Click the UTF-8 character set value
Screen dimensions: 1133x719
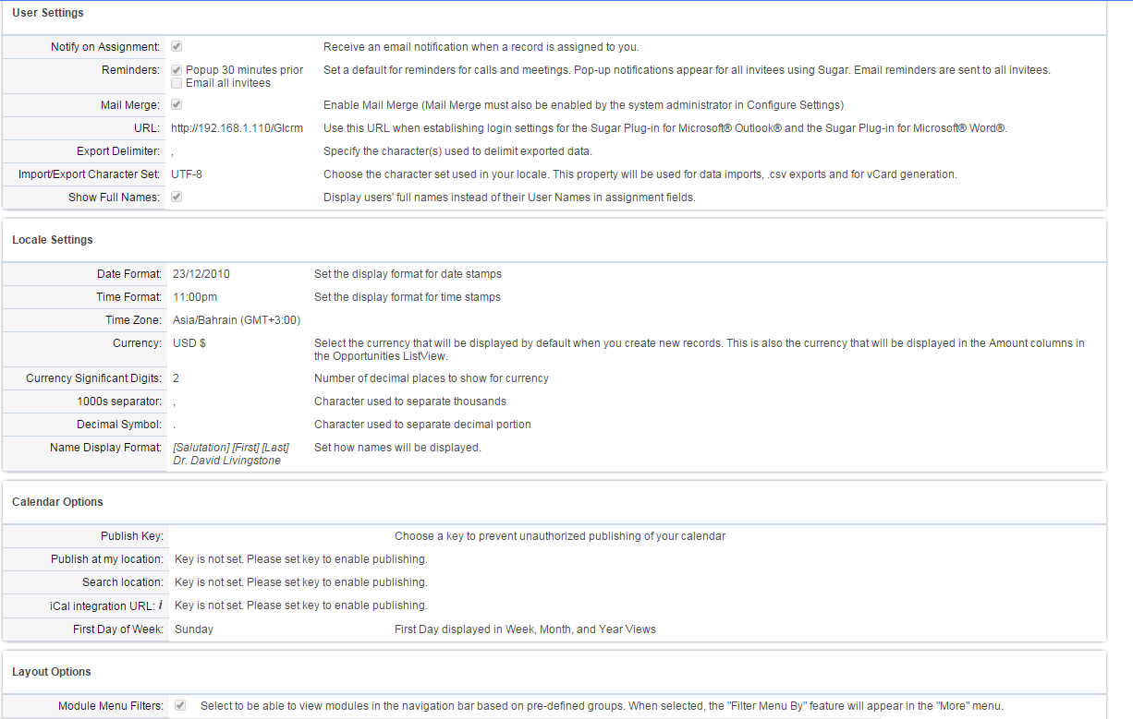[x=187, y=174]
